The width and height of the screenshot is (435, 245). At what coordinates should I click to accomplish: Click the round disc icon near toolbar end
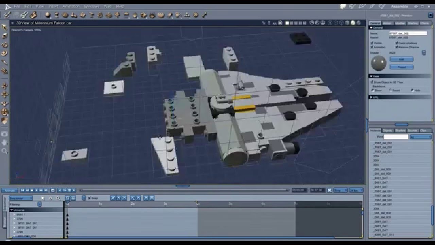196,15
